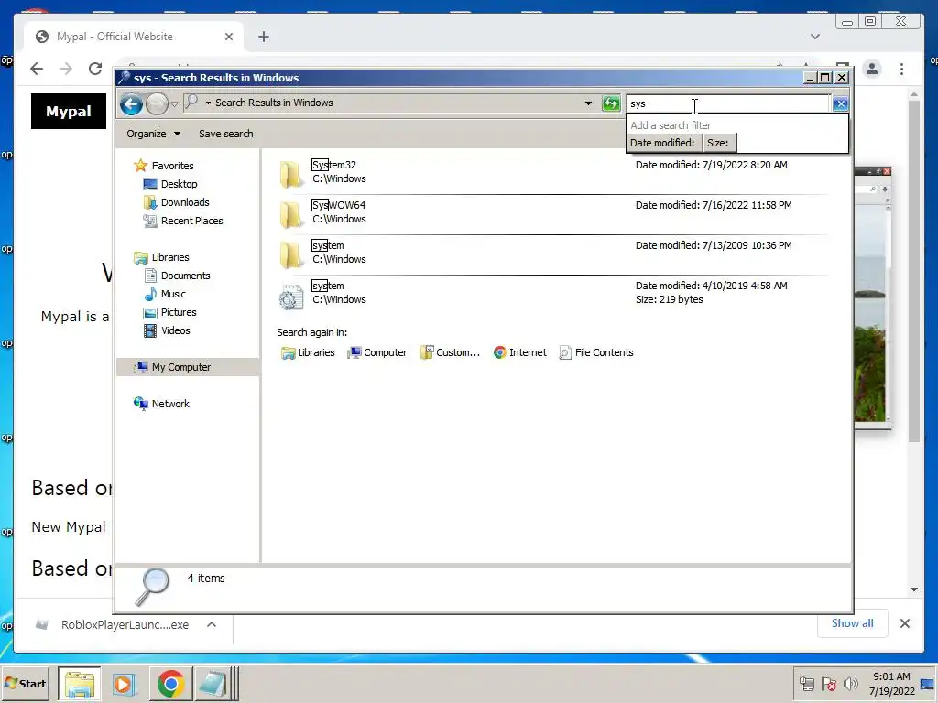
Task: Search again on the Internet
Action: pyautogui.click(x=520, y=352)
